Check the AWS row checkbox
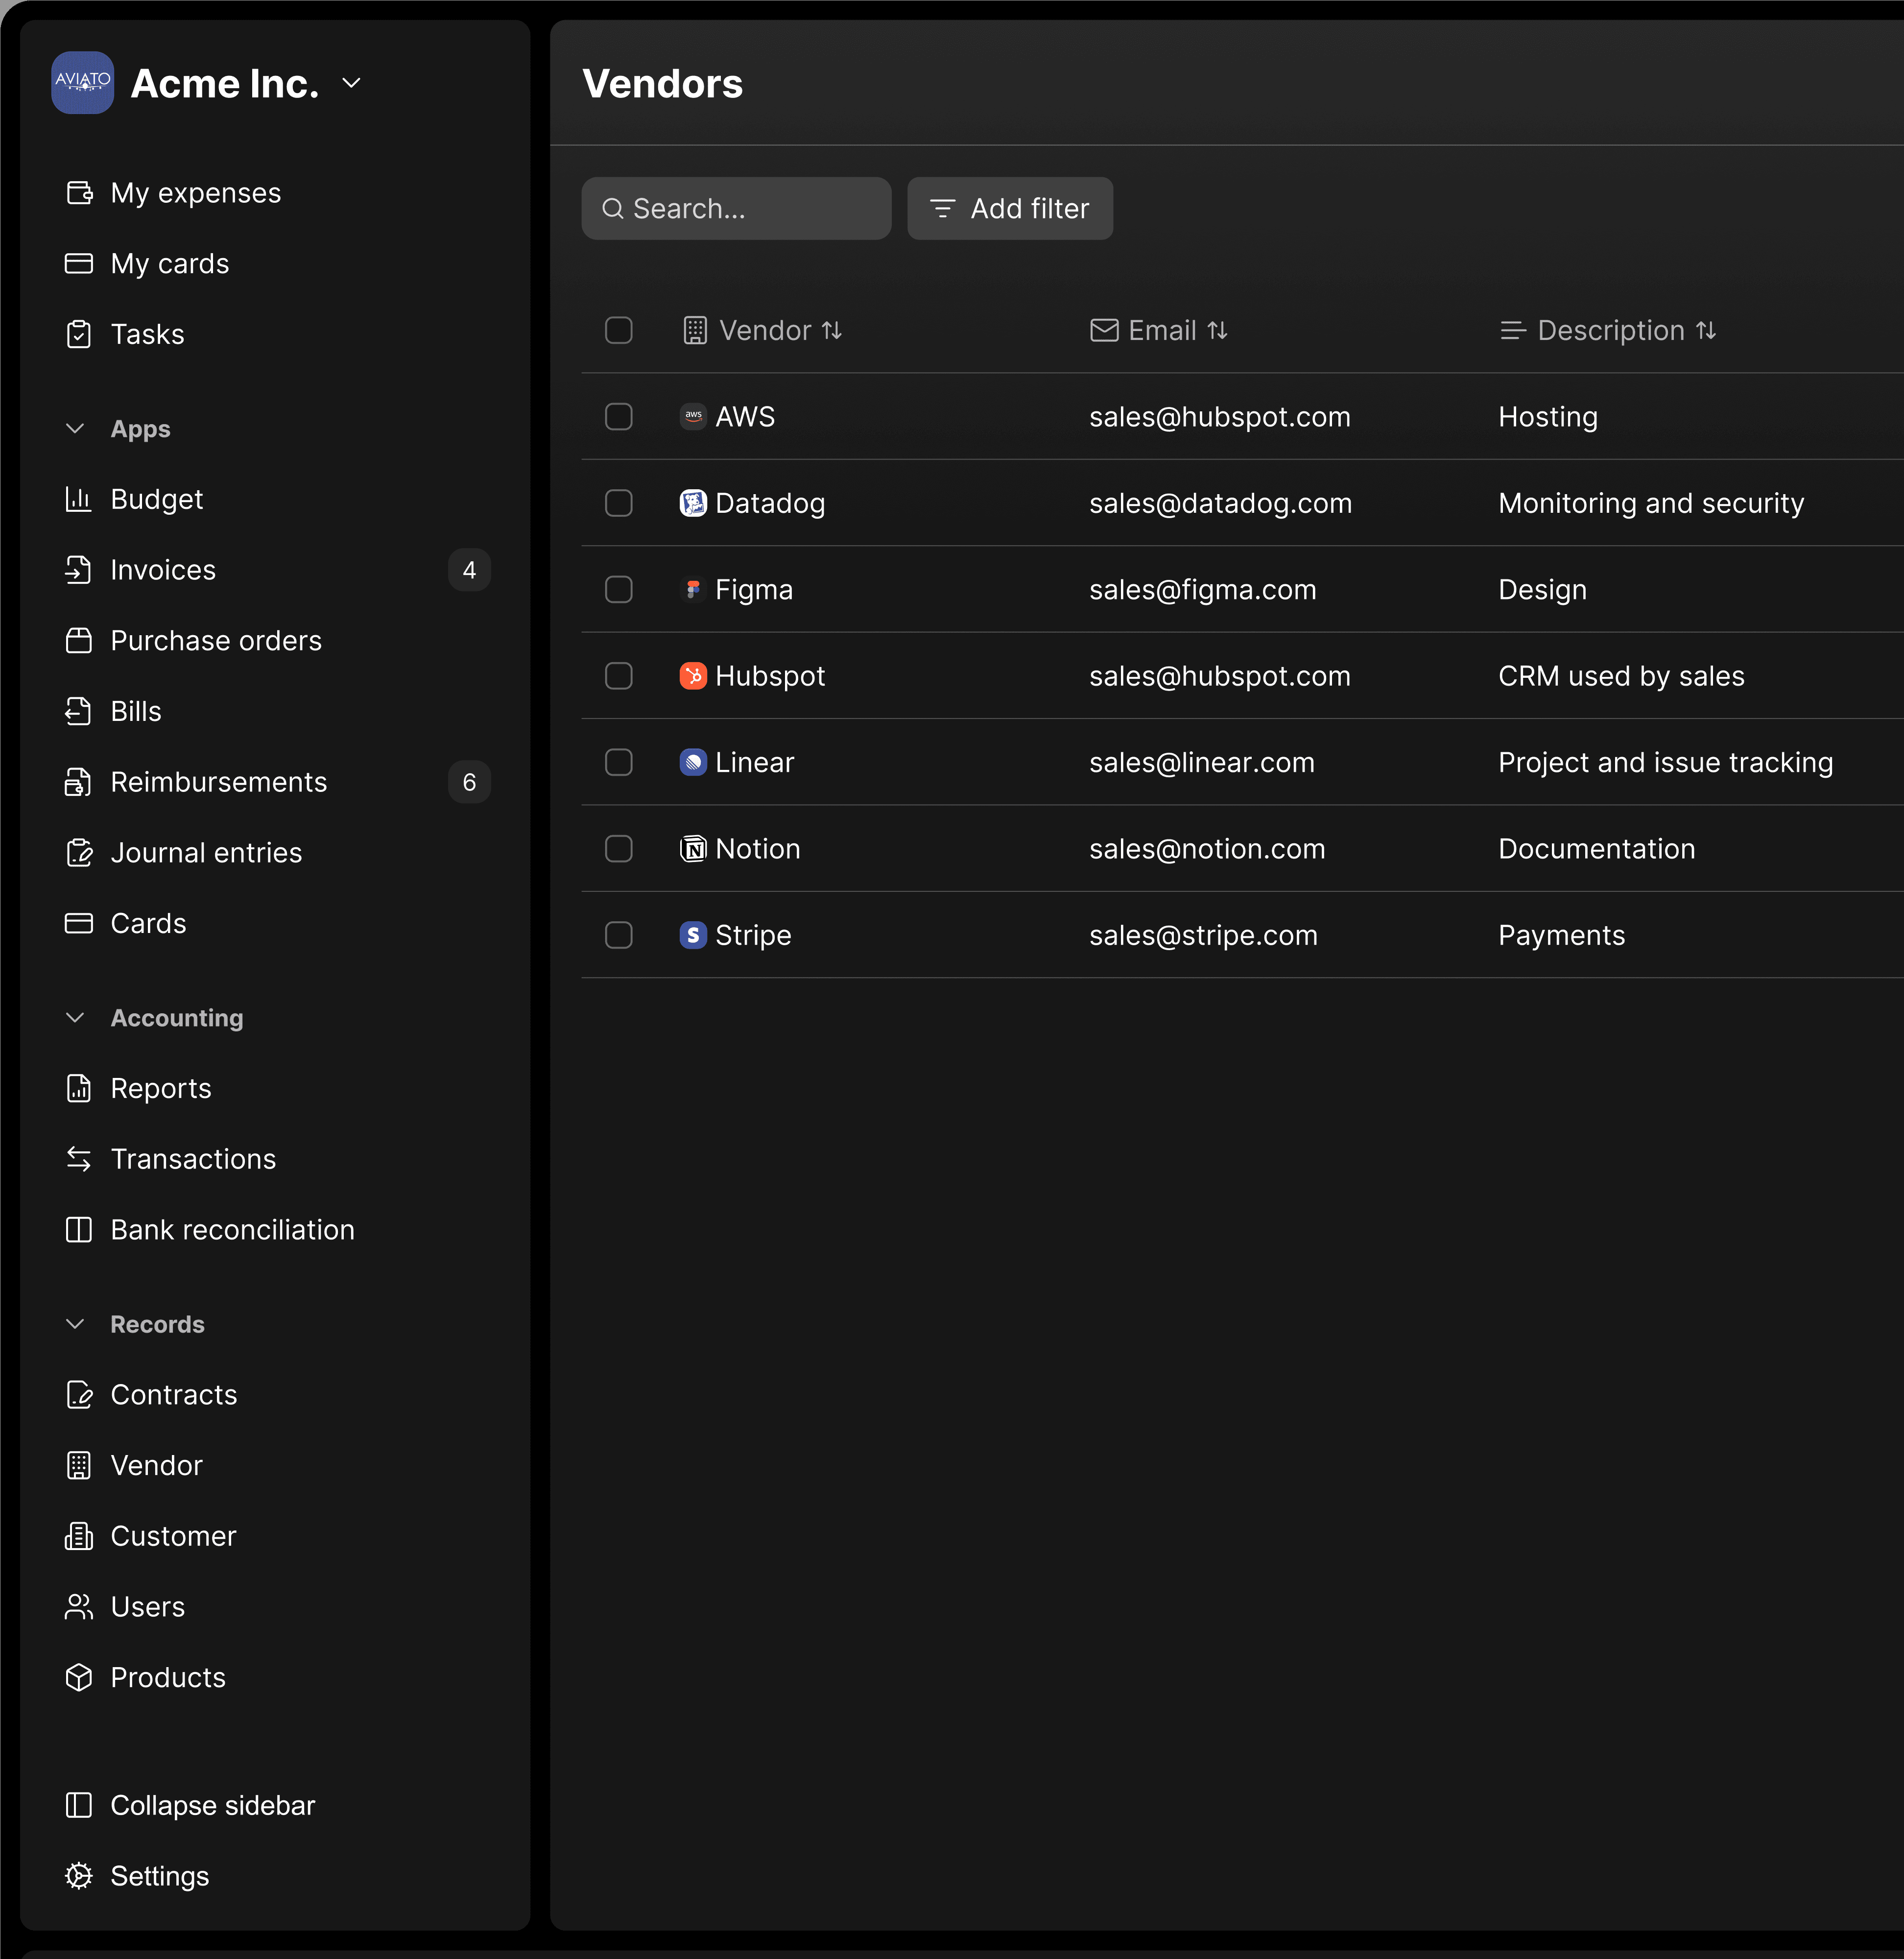1904x1959 pixels. point(619,417)
